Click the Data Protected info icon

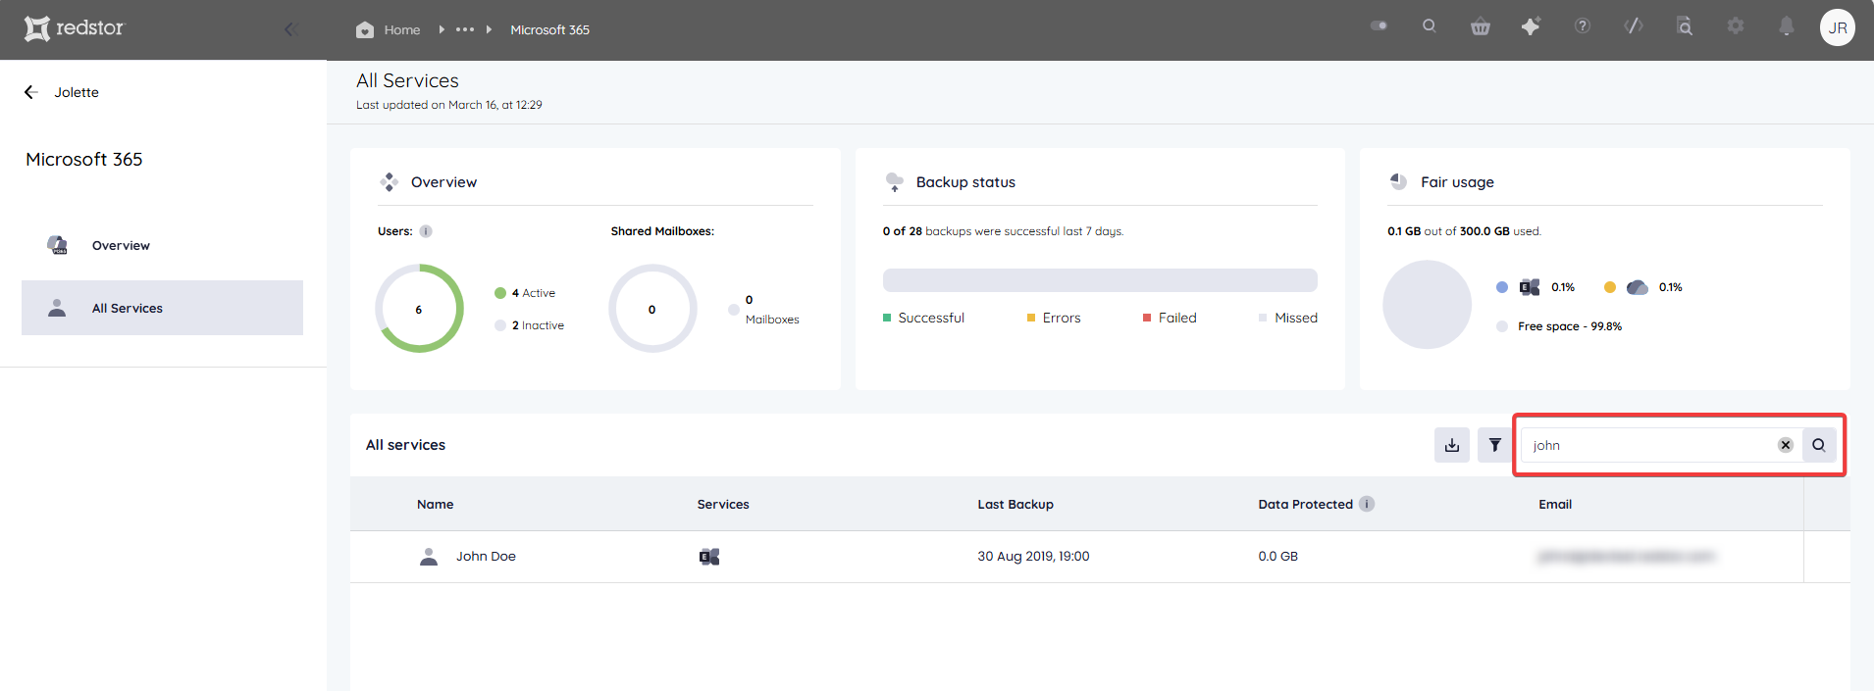(1367, 504)
